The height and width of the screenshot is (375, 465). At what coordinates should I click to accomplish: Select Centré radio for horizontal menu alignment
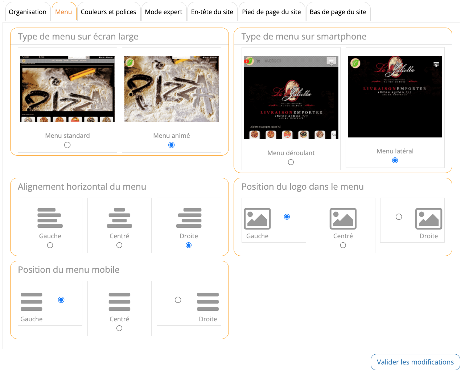pos(119,246)
